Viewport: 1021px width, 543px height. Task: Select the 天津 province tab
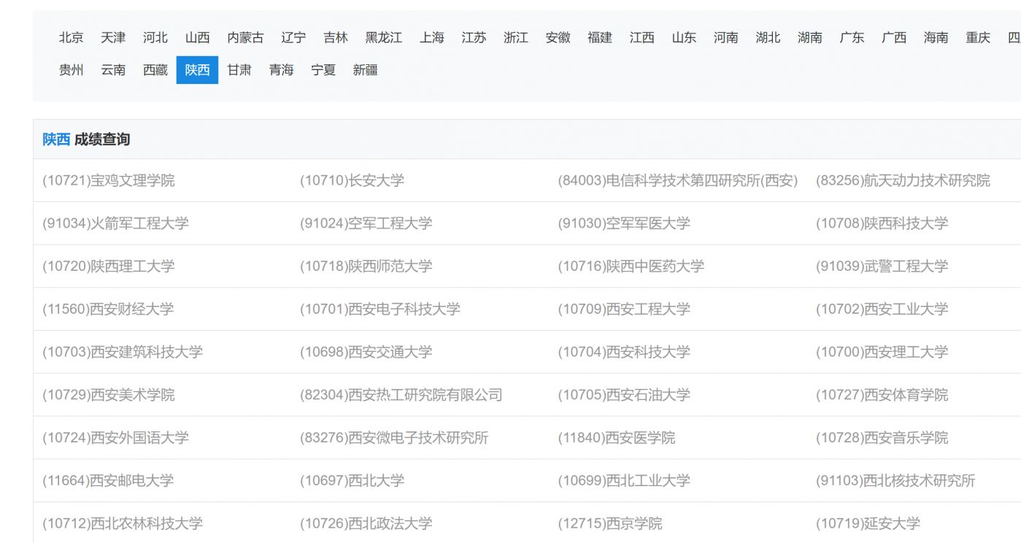pos(113,38)
